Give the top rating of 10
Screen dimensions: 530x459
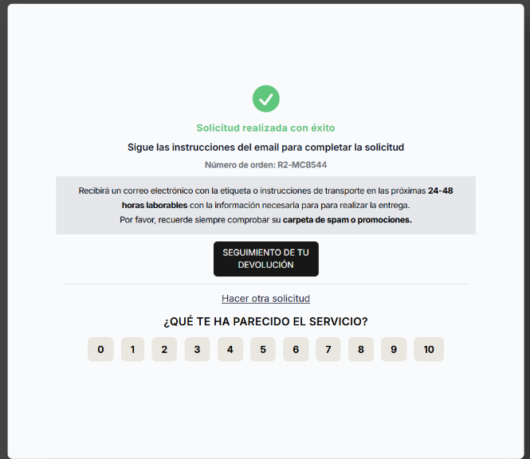coord(429,349)
